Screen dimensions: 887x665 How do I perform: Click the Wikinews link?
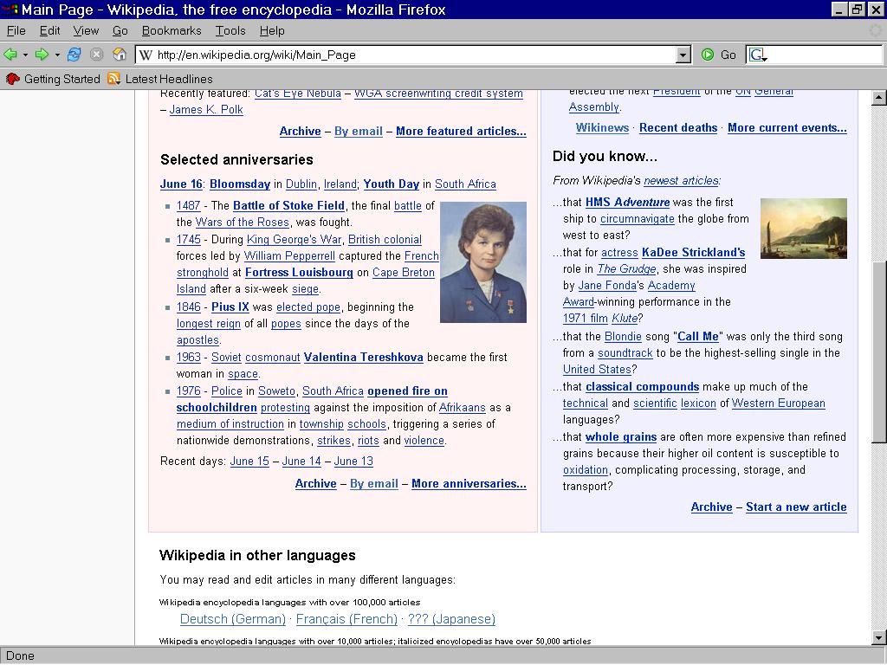[x=603, y=128]
